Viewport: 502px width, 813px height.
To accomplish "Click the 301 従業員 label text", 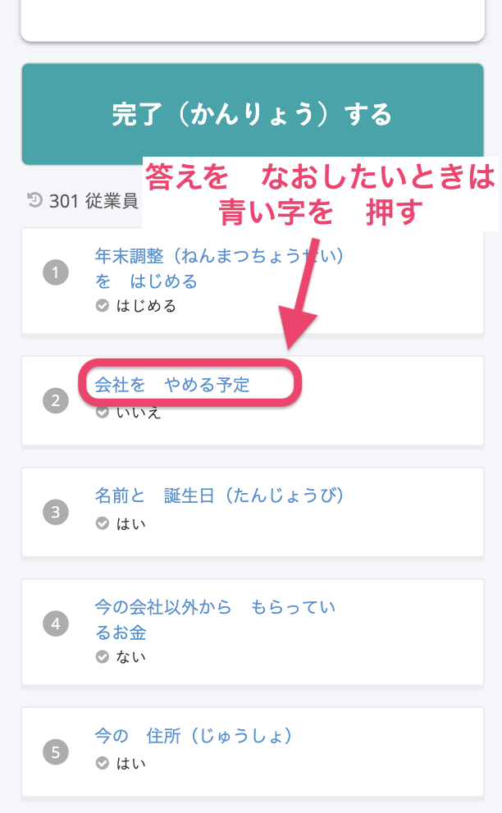I will 93,201.
